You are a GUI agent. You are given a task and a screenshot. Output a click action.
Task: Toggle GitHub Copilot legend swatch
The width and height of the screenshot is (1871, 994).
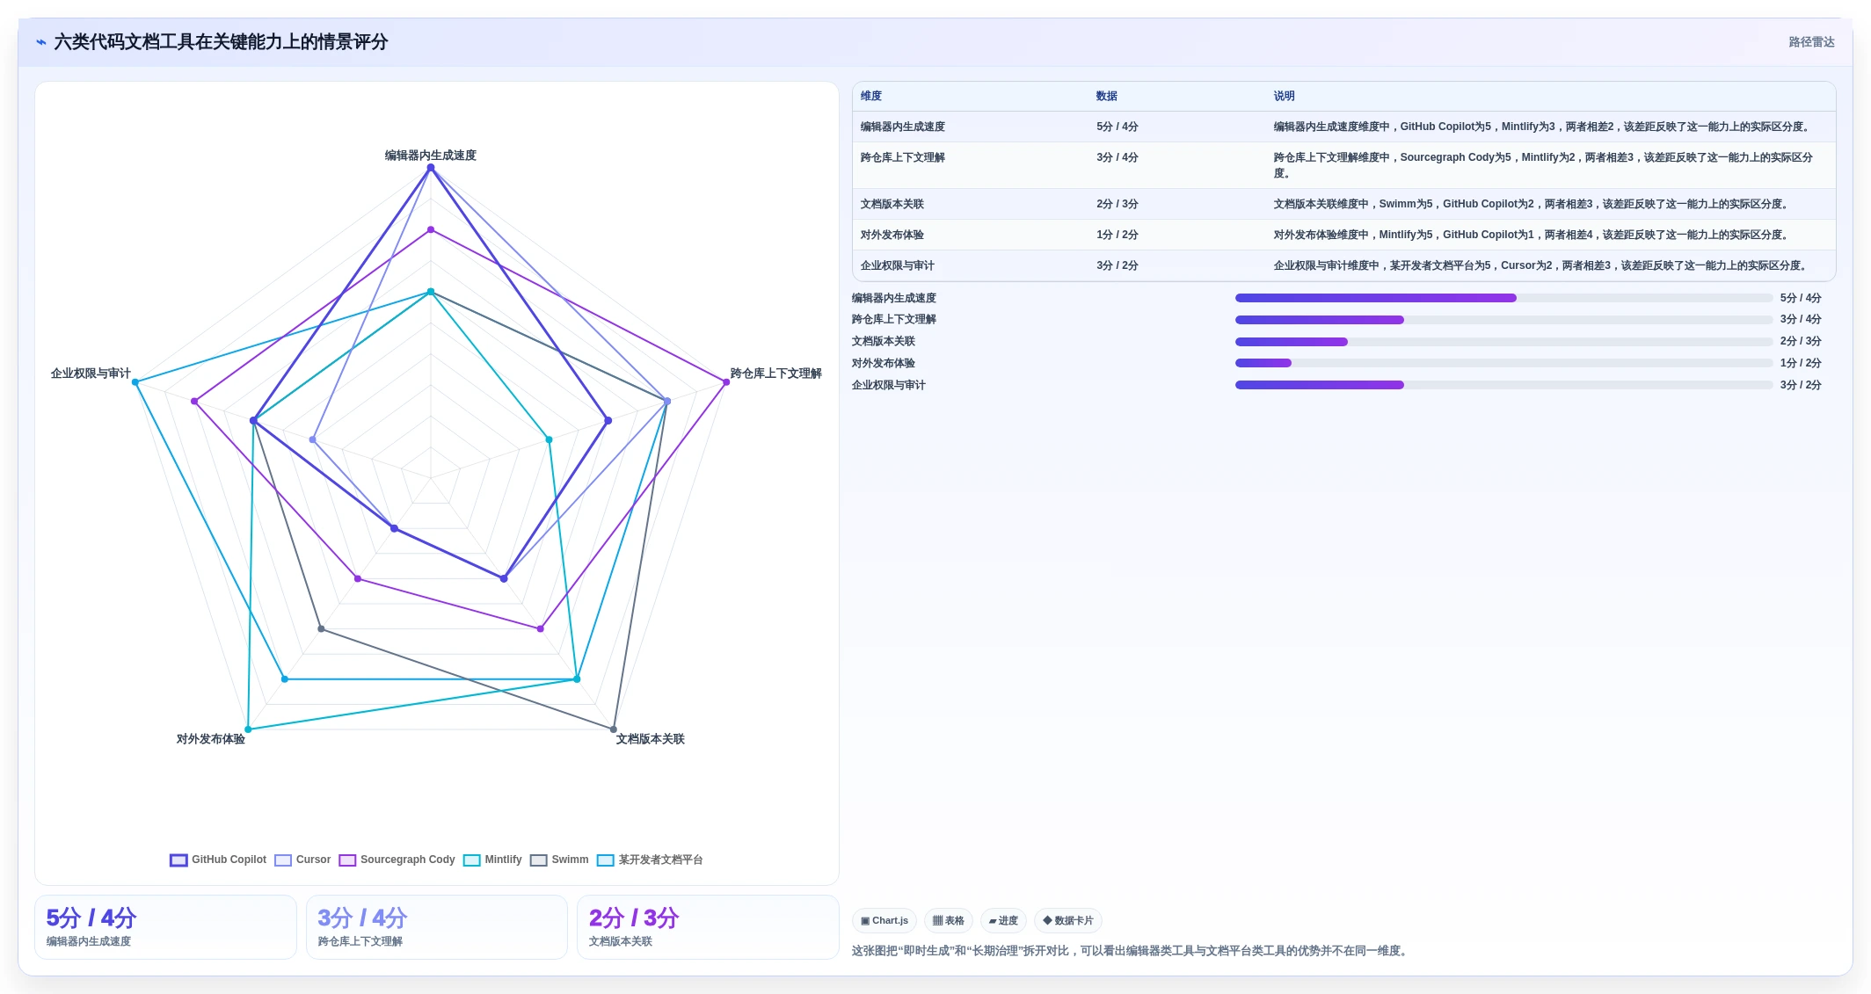(178, 860)
